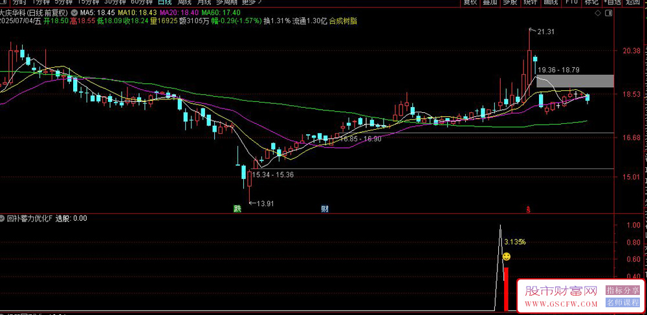Click the 21.31 high price label
The image size is (647, 315).
tap(545, 32)
